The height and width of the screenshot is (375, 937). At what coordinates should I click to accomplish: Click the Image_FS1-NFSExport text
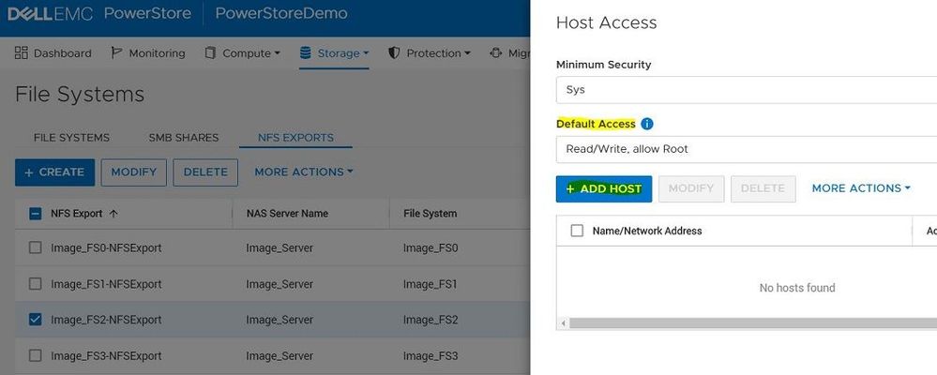(106, 284)
